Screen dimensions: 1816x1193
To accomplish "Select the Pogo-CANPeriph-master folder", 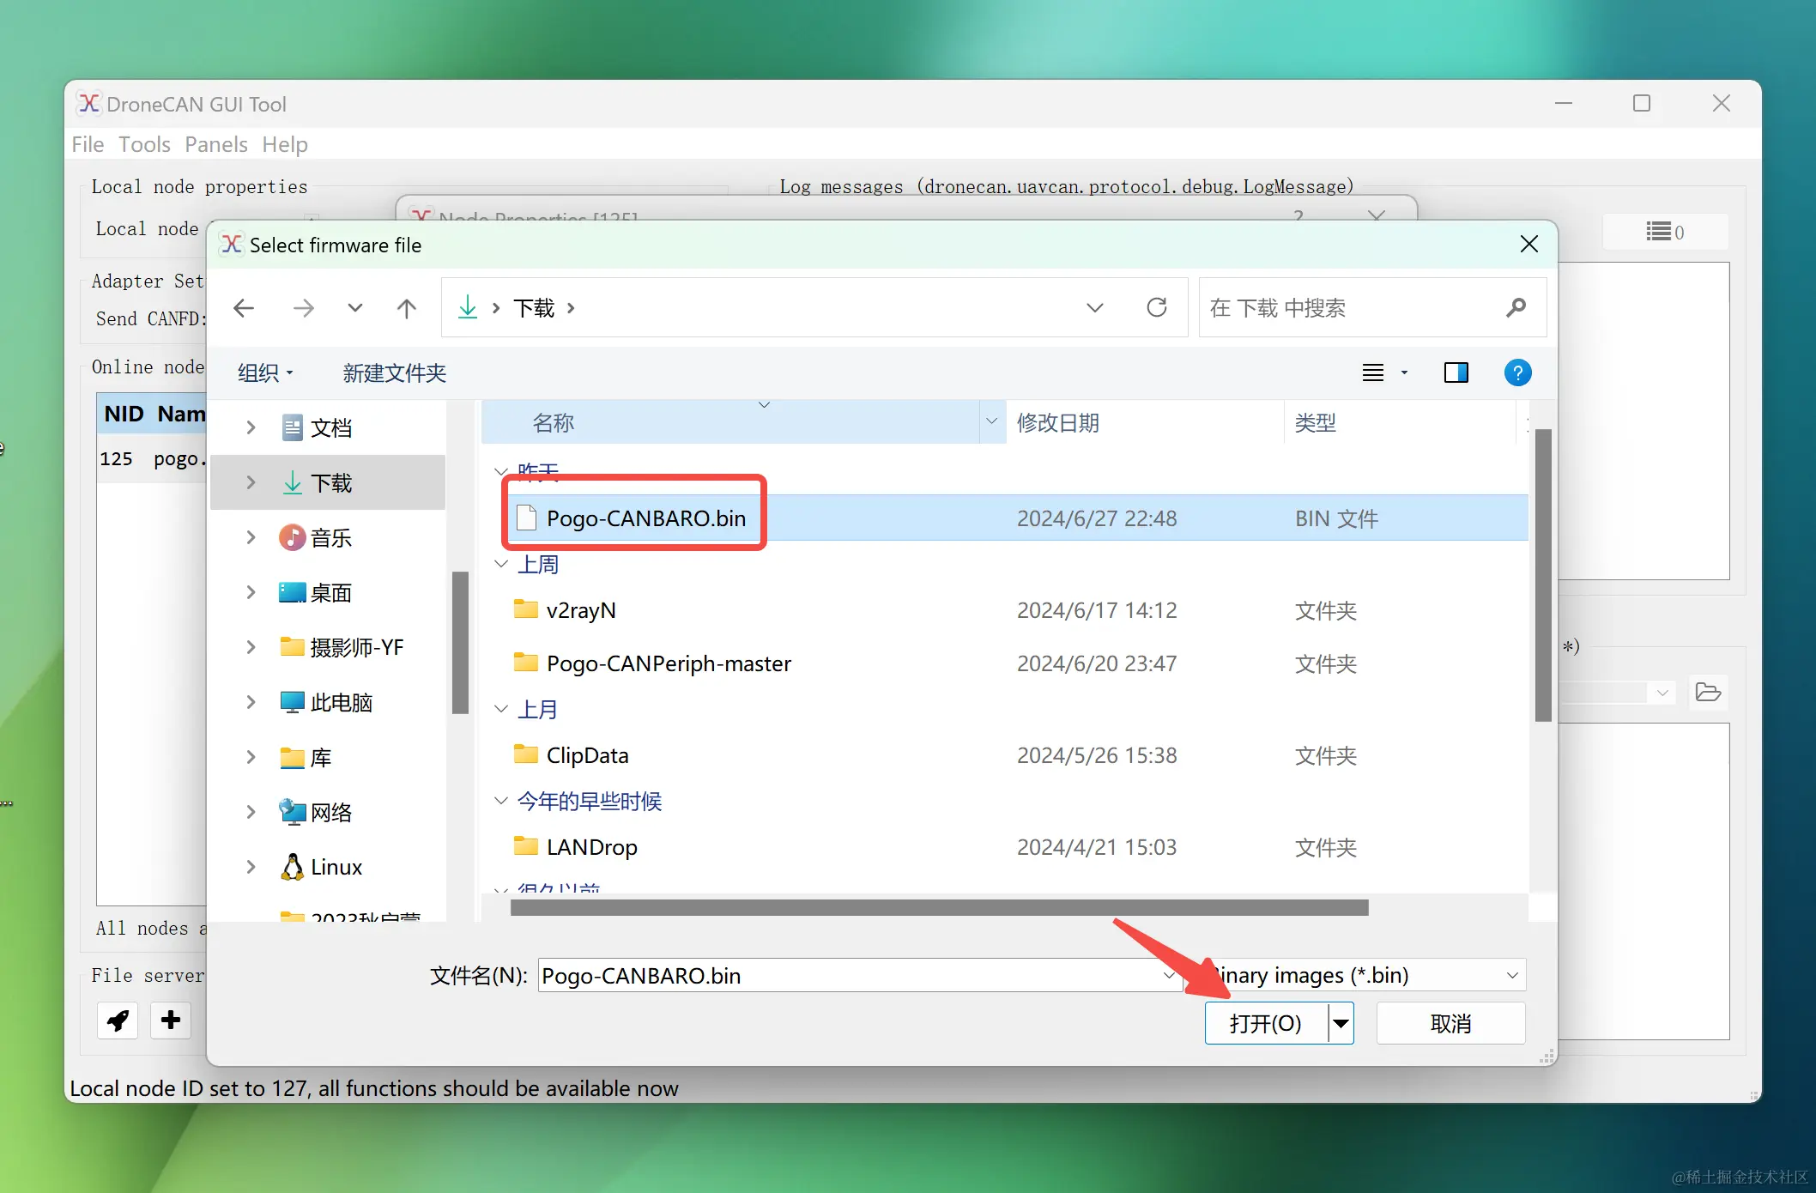I will pos(668,663).
